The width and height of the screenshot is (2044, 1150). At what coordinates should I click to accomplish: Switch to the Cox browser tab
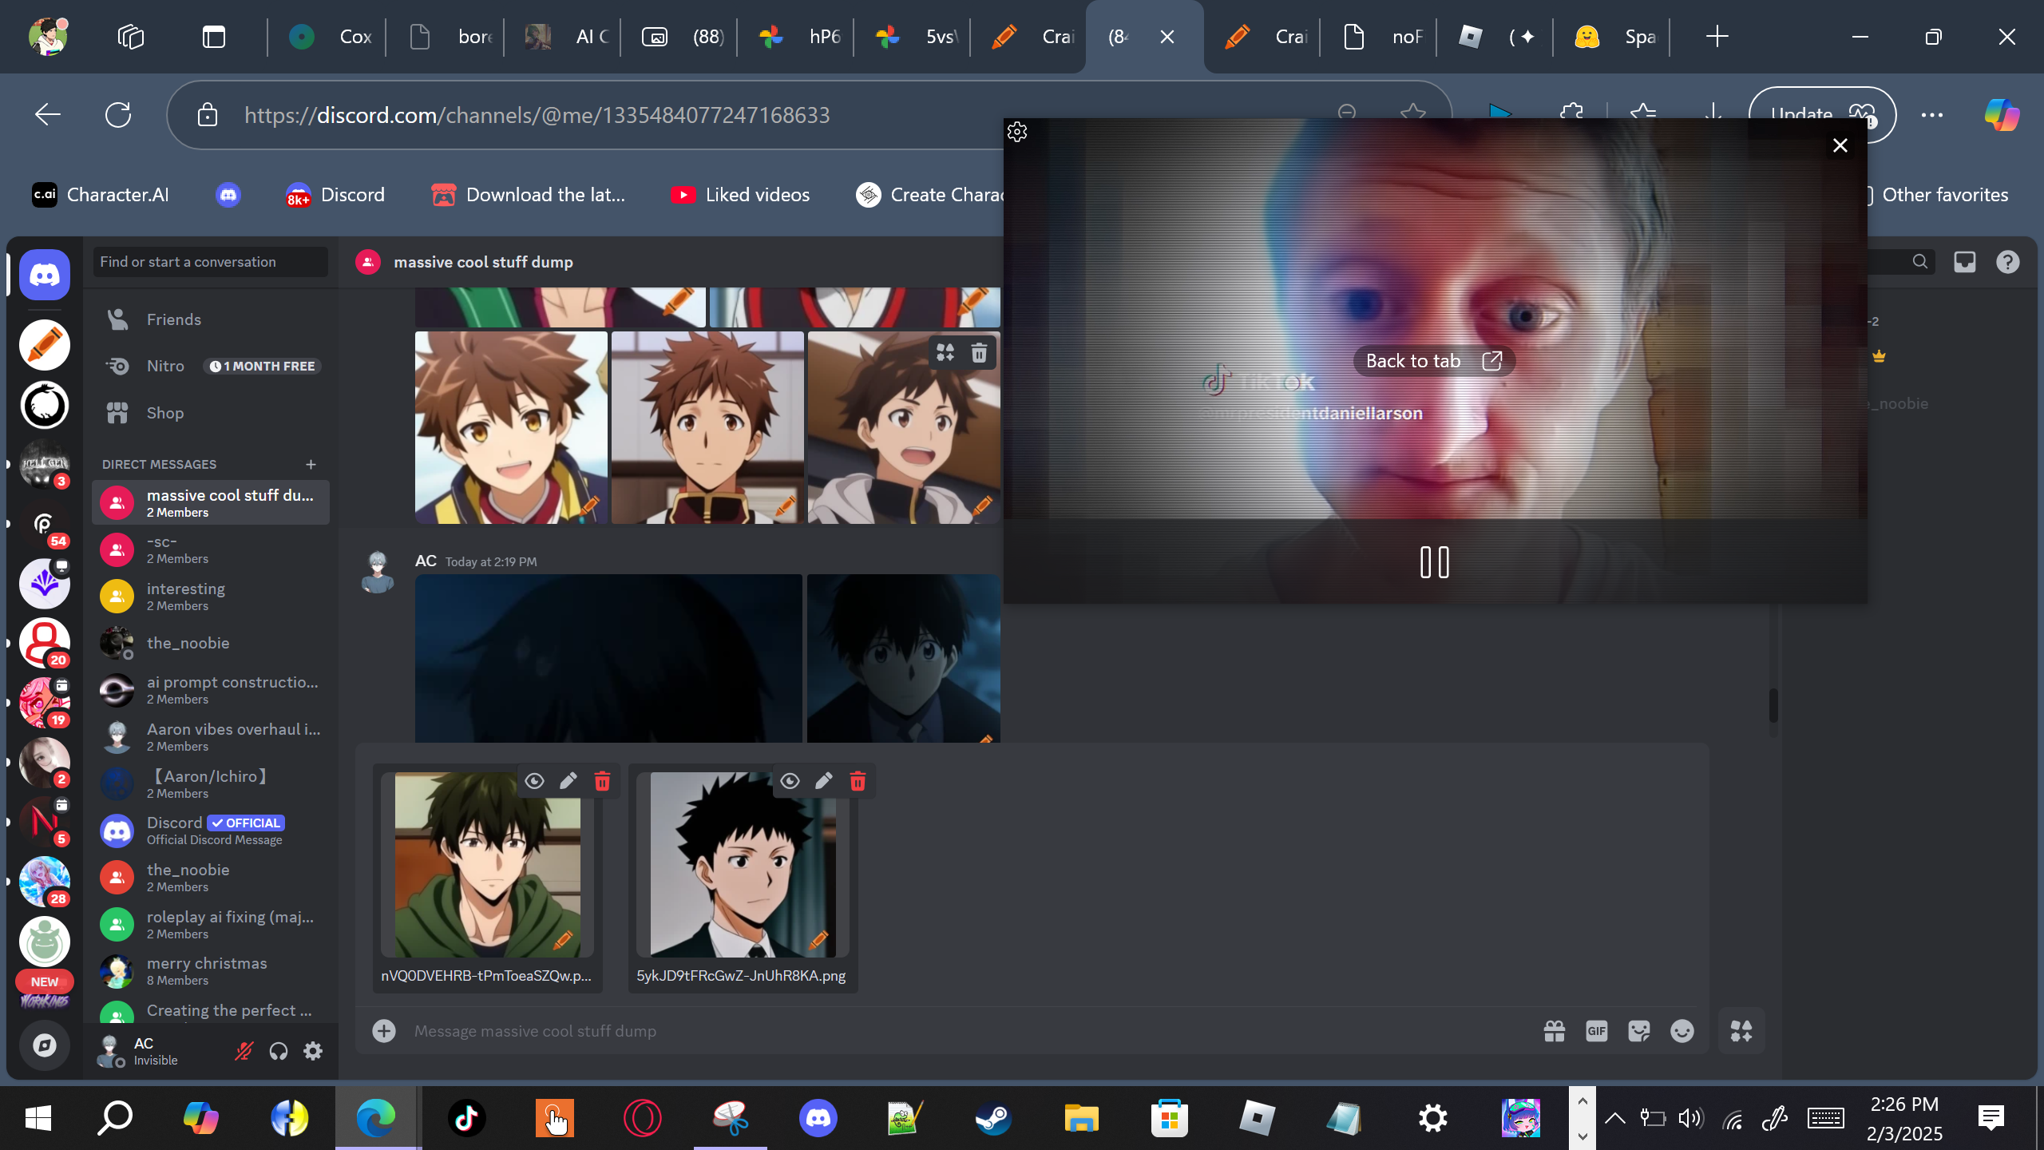point(328,37)
